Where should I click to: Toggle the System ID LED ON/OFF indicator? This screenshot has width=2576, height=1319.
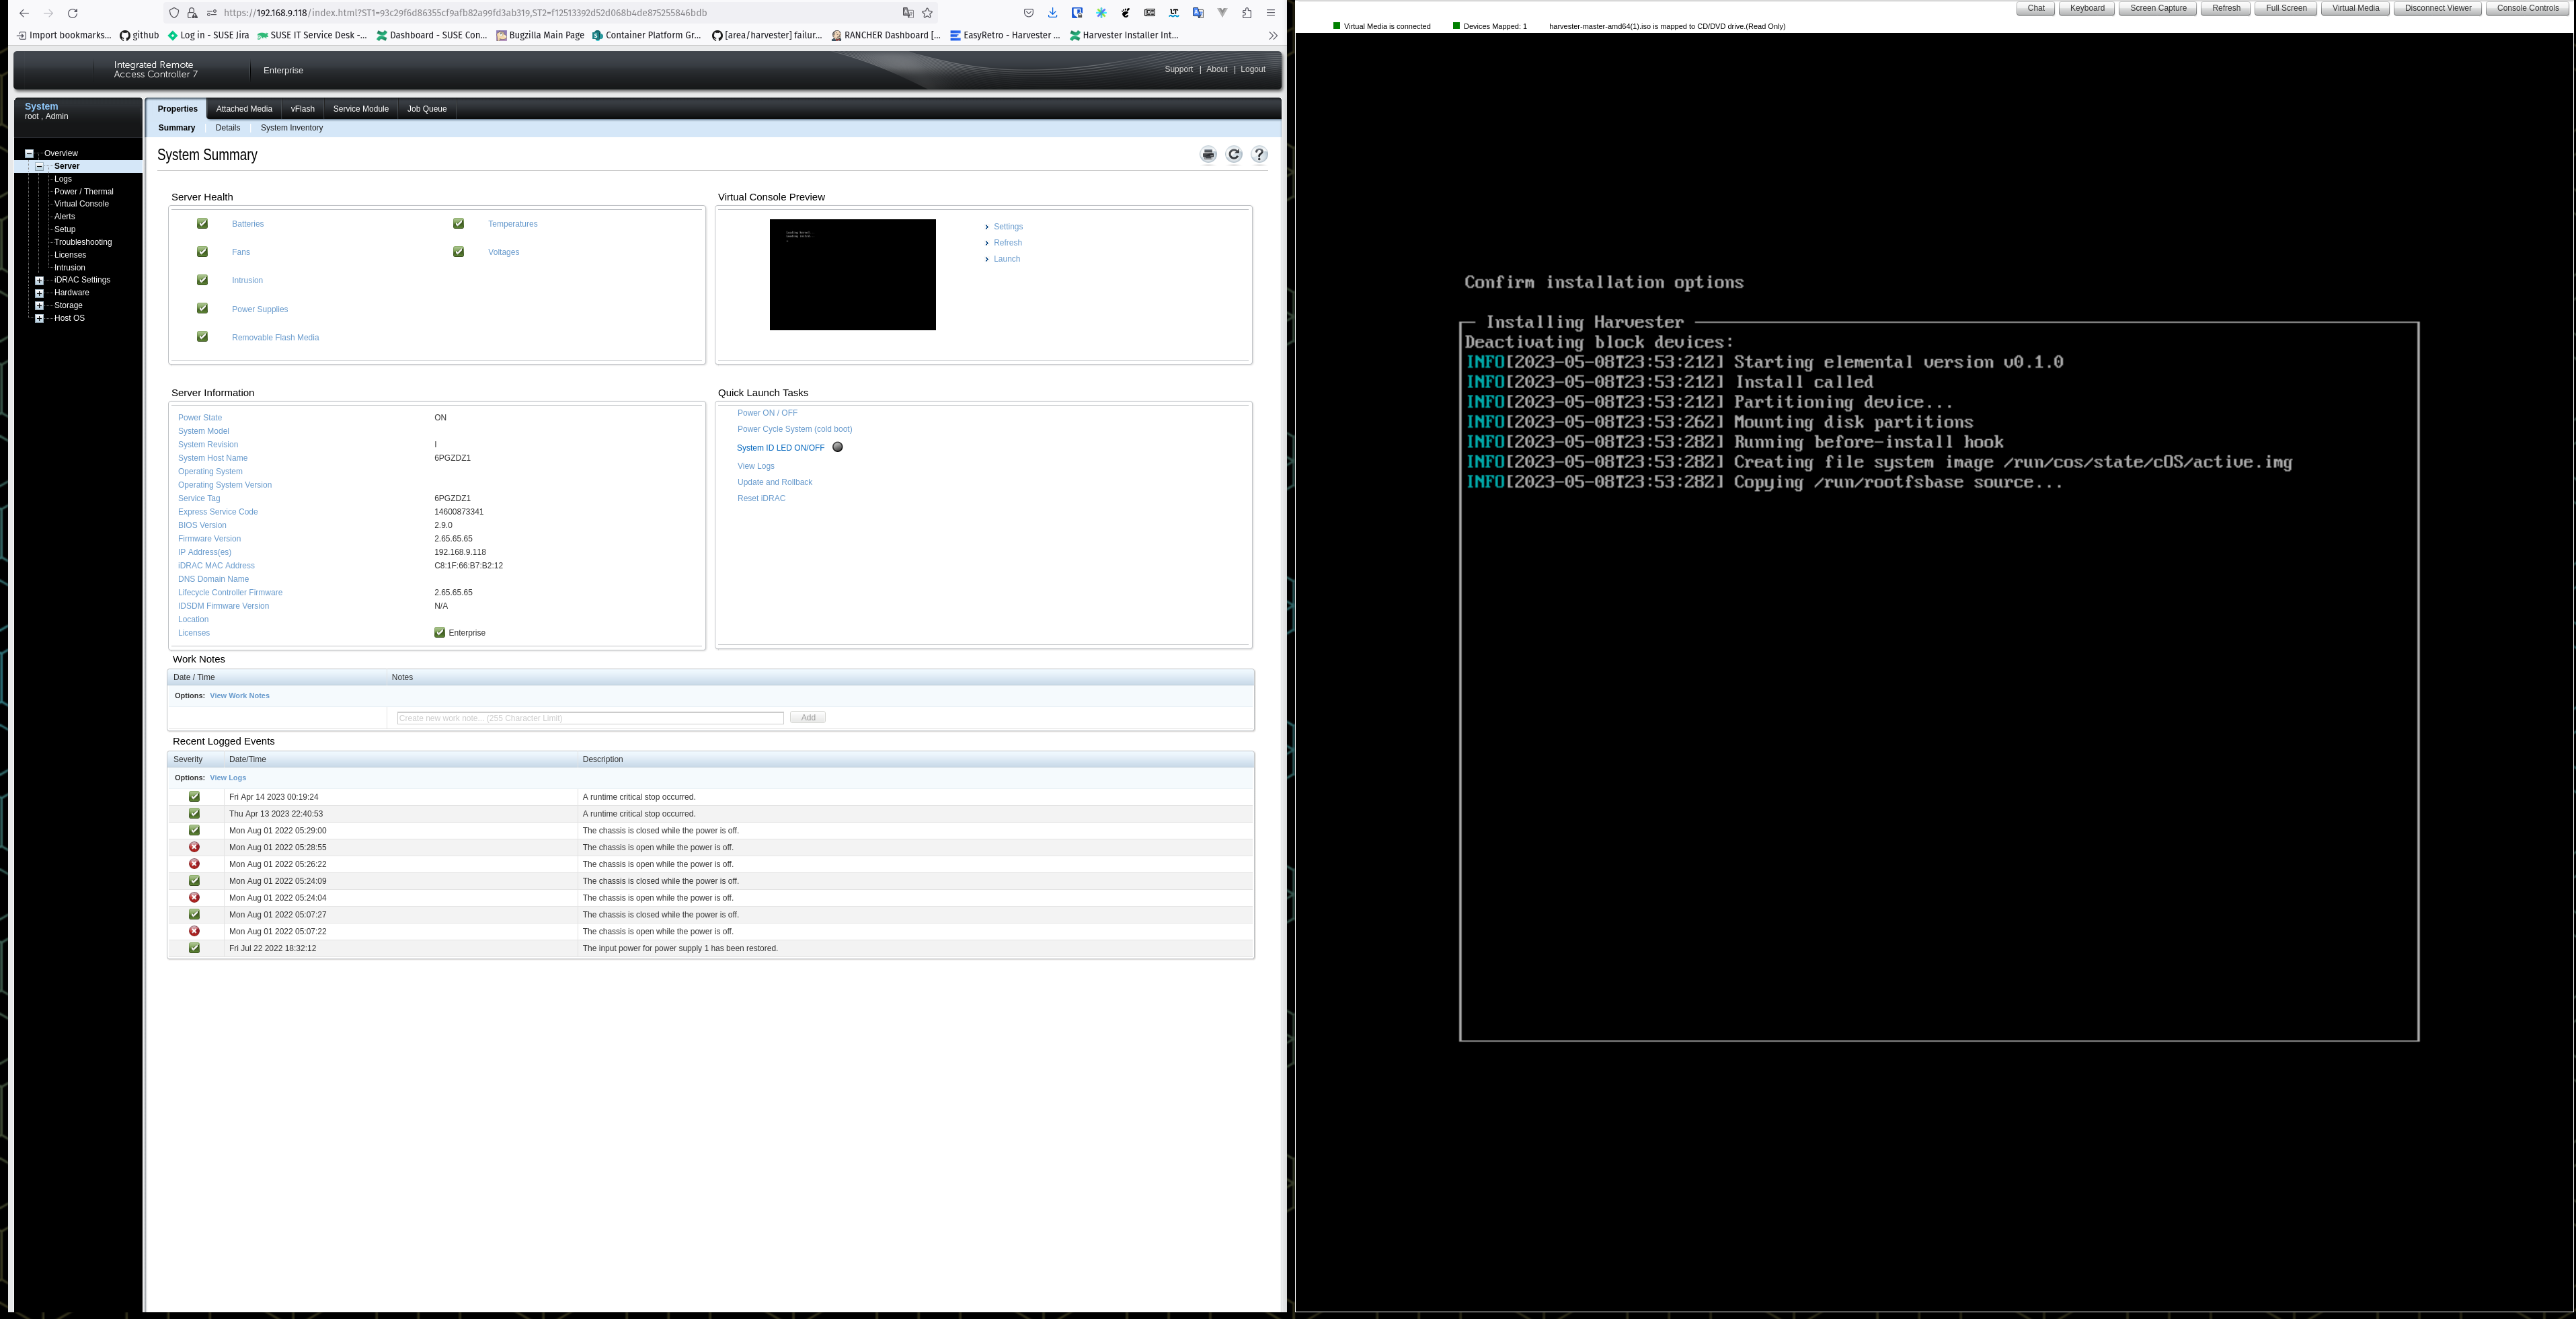[x=837, y=447]
